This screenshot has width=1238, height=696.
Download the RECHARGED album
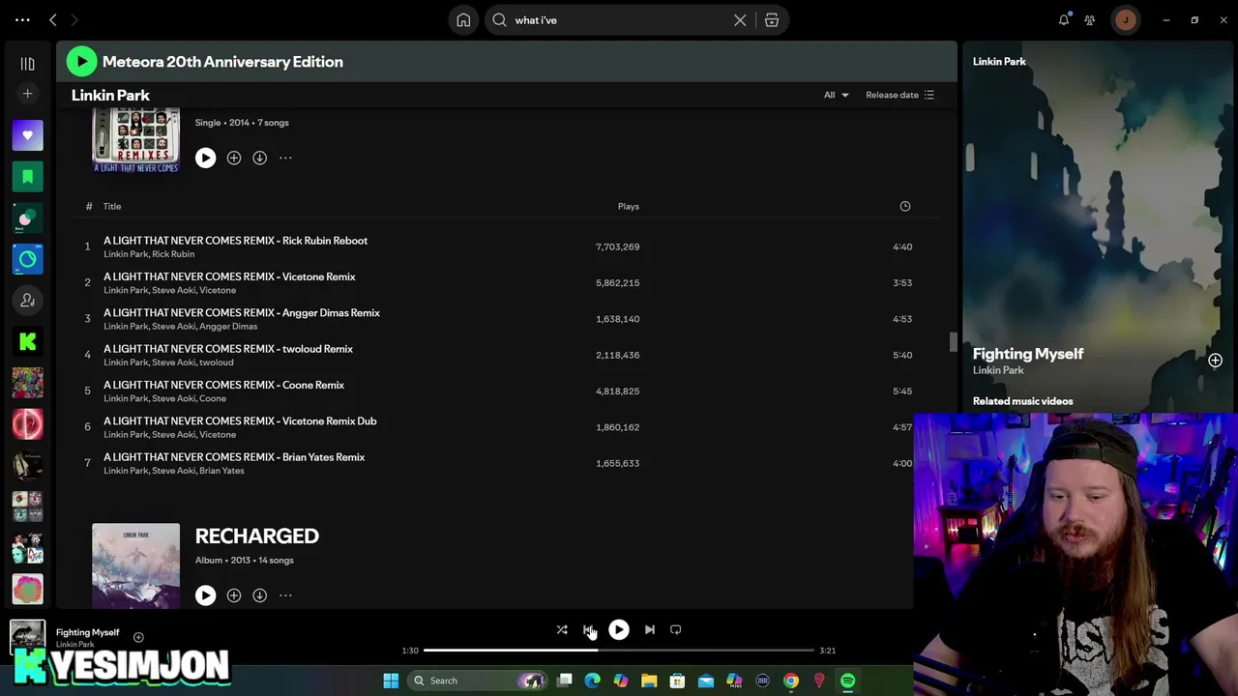coord(259,595)
